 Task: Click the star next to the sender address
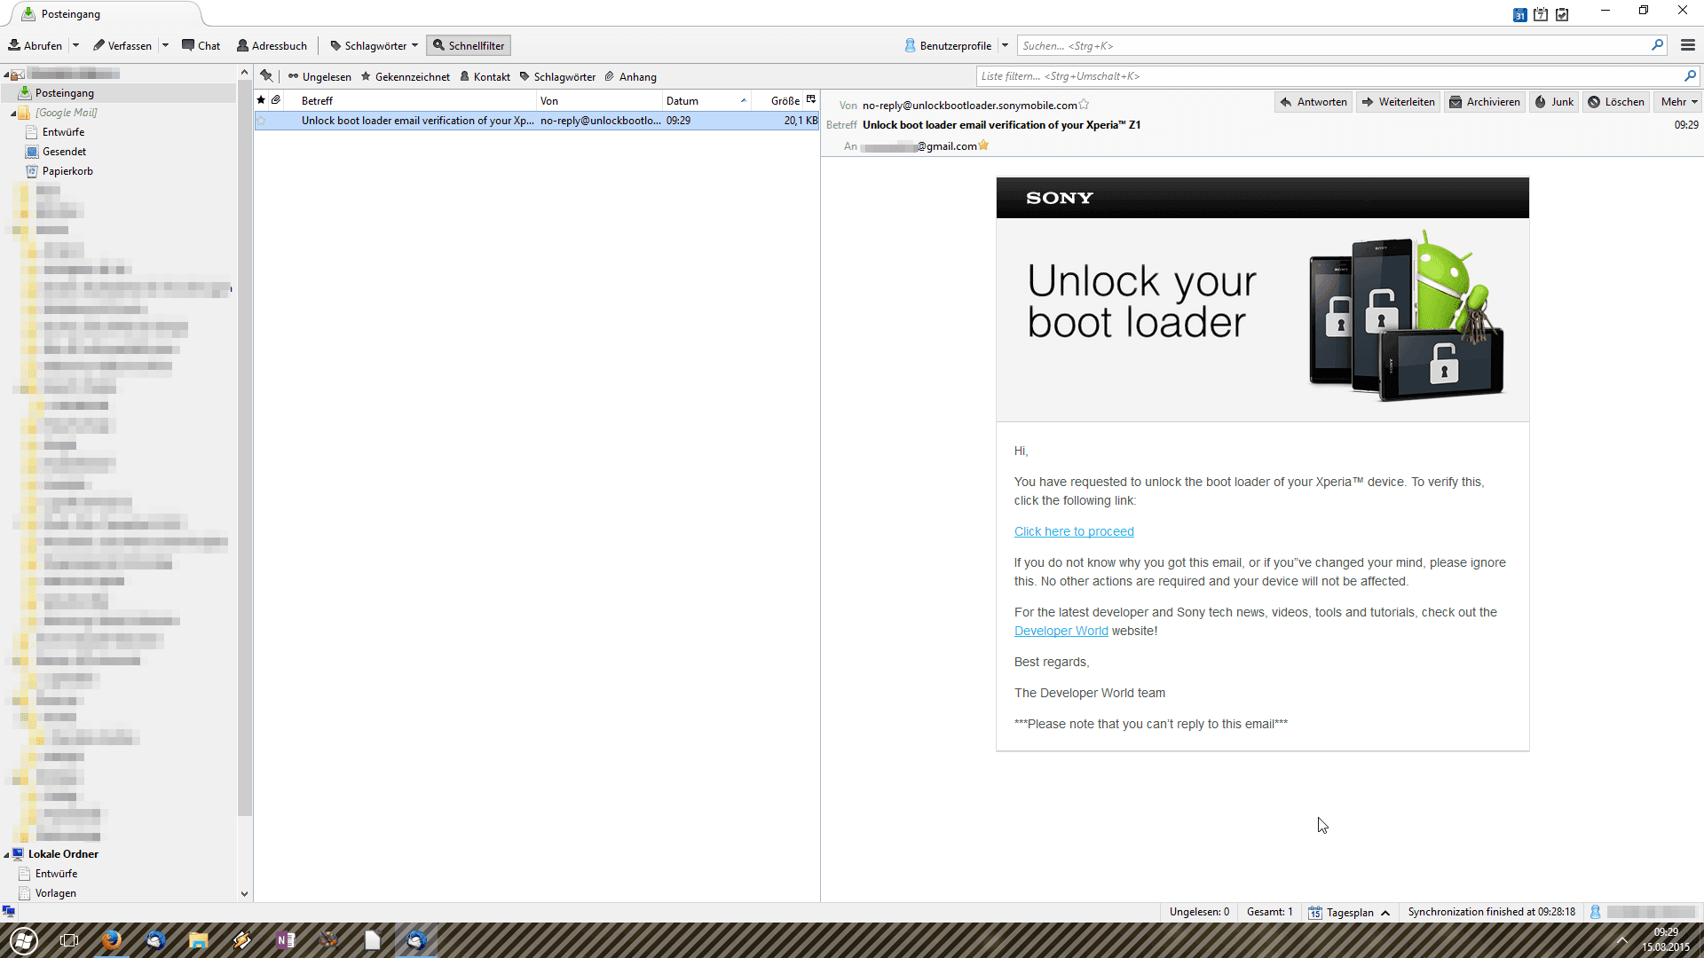click(x=1084, y=105)
